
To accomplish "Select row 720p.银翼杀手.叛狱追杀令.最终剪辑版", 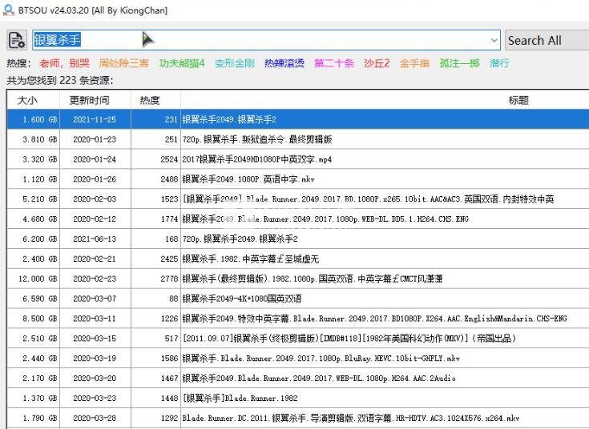I will (298, 139).
